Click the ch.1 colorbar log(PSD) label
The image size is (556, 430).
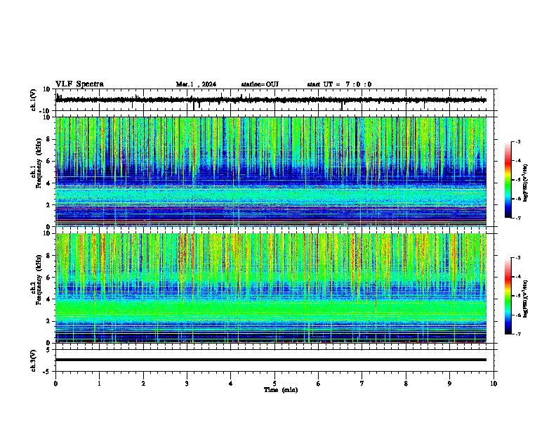coord(525,183)
